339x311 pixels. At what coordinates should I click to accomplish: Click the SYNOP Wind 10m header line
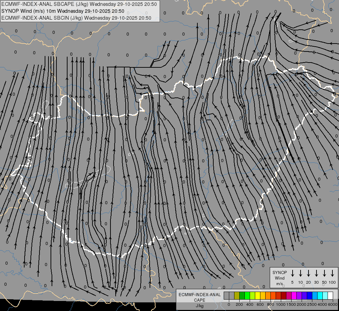click(x=63, y=11)
